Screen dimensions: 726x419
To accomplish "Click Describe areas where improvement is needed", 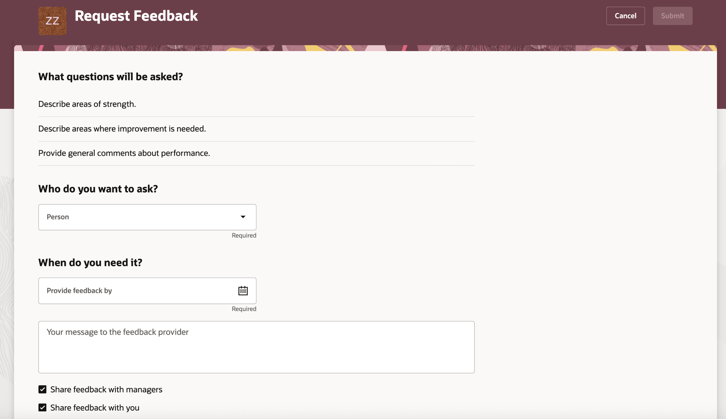I will (122, 129).
